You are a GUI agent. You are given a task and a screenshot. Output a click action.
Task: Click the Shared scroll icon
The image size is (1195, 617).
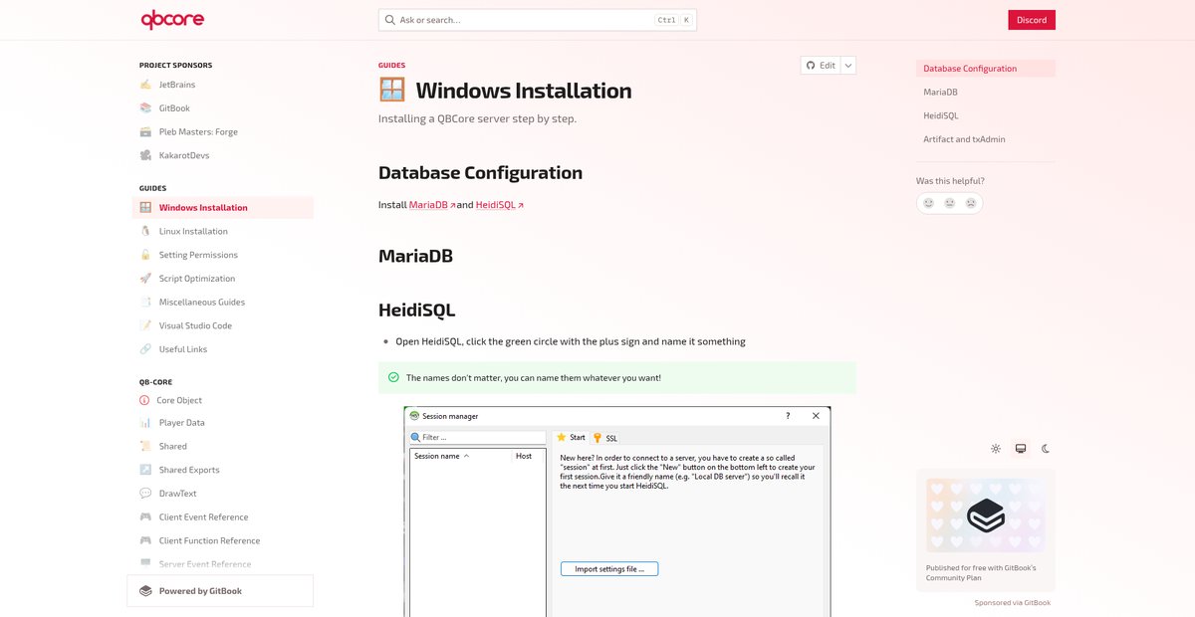(x=145, y=446)
